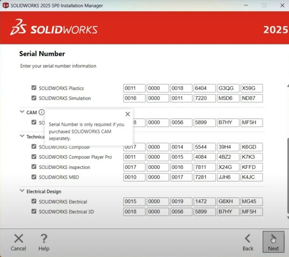Click the 'Serial Number' page heading
The width and height of the screenshot is (289, 257).
pos(42,54)
